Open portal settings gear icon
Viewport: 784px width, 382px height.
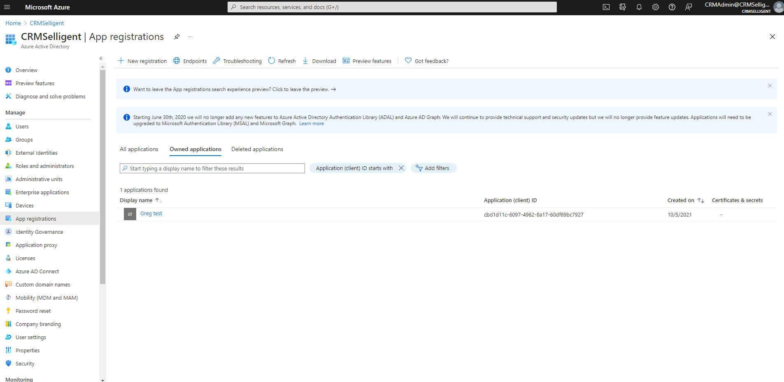tap(656, 7)
